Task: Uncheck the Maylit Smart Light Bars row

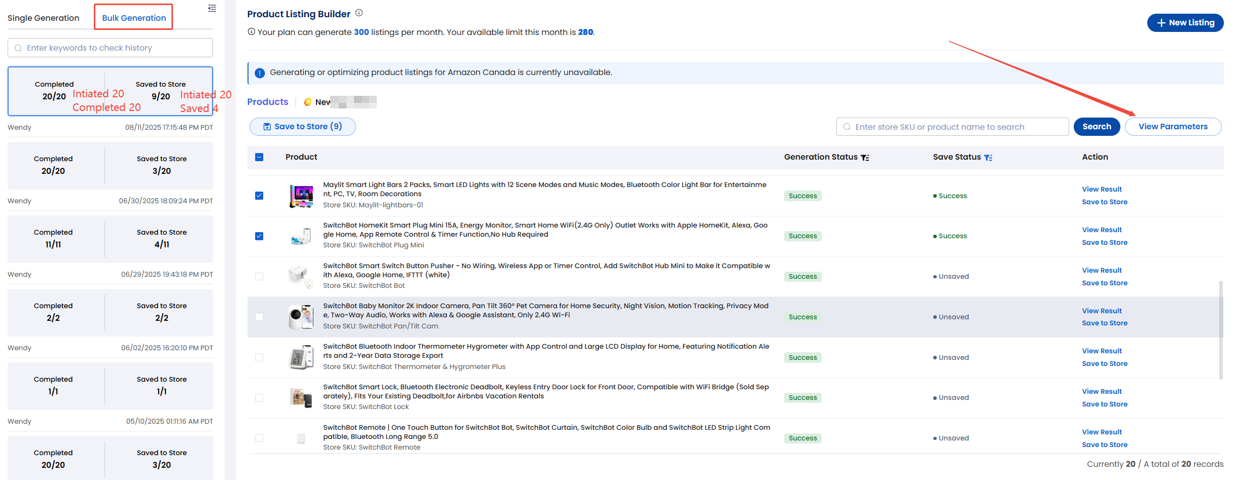Action: (259, 196)
